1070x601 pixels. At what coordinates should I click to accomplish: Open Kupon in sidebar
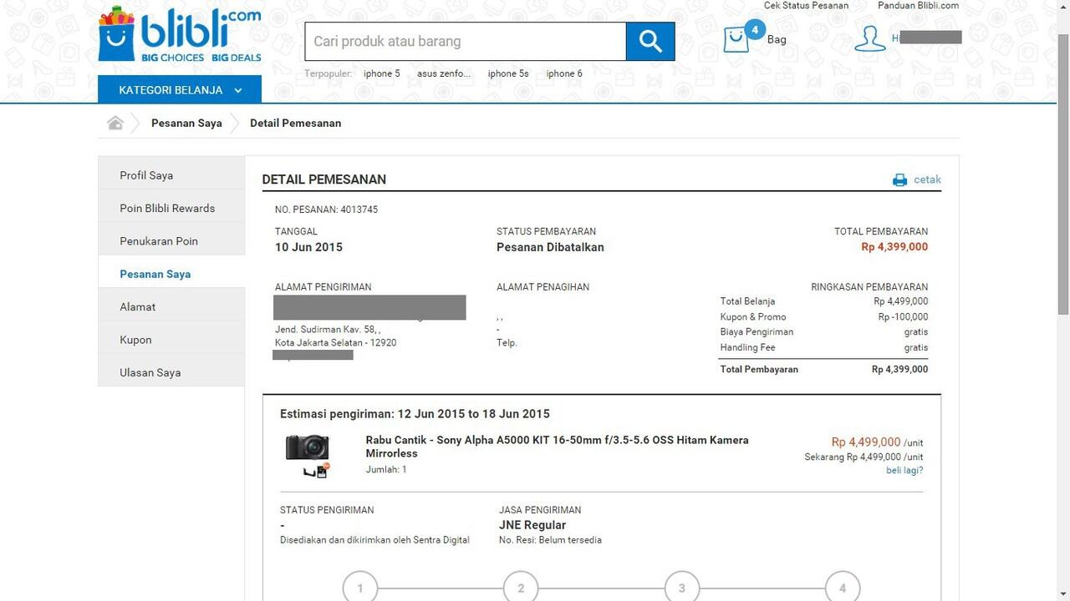pos(171,340)
